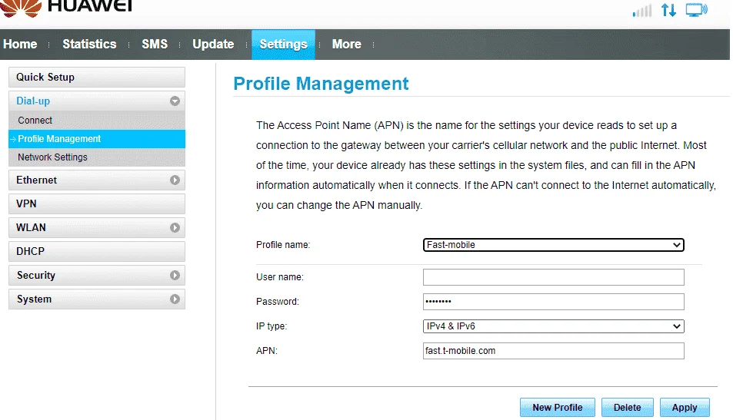Open the Statistics tab
733x420 pixels.
89,45
